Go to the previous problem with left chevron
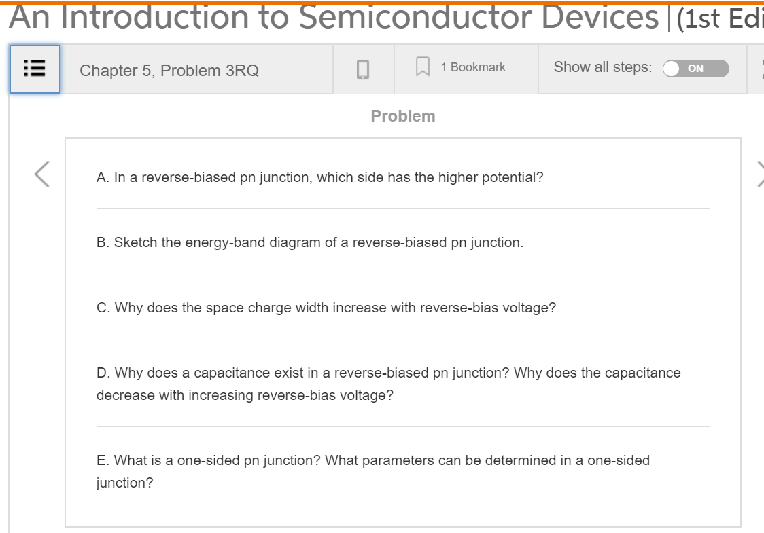 pos(41,174)
